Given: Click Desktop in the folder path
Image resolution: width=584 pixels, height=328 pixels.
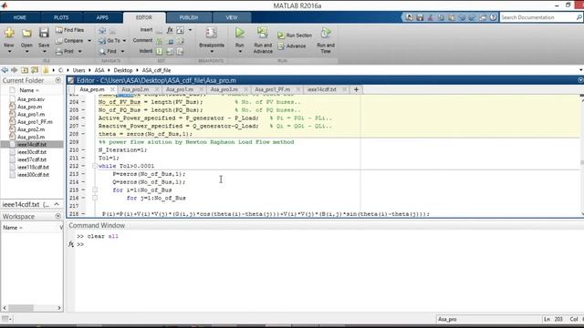Looking at the screenshot, I should click(x=123, y=70).
